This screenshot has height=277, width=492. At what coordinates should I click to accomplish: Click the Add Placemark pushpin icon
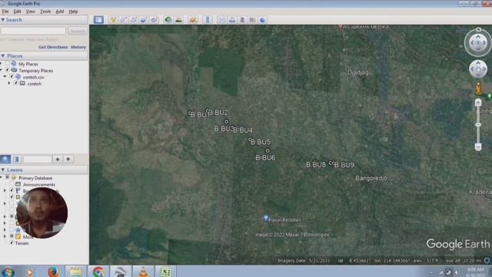point(113,20)
